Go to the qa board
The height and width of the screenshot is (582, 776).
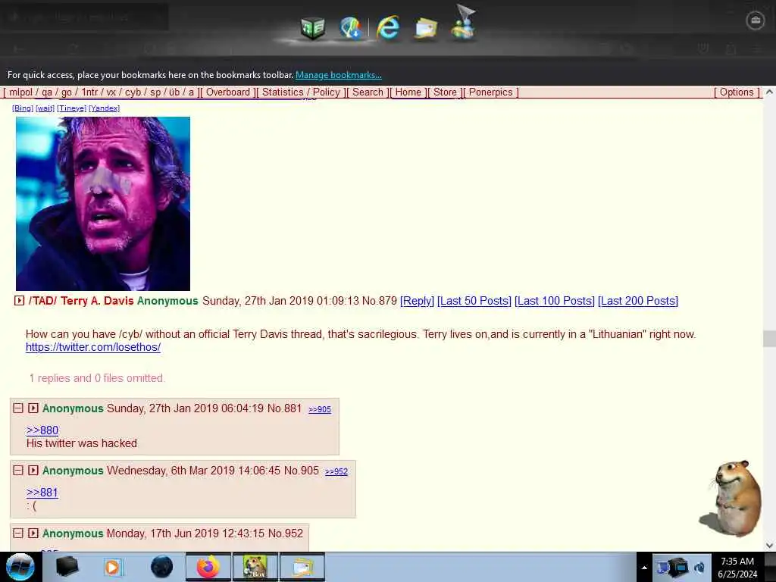click(47, 92)
